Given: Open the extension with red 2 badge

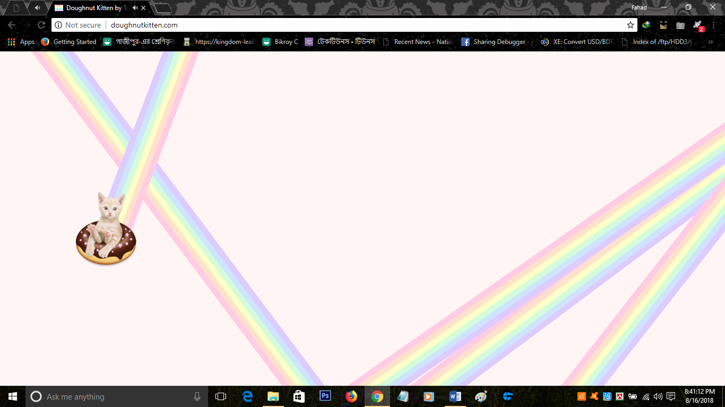Looking at the screenshot, I should 698,25.
